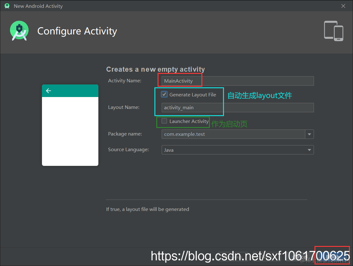
Task: Uncheck the Generate Layout File checkbox
Action: [164, 95]
